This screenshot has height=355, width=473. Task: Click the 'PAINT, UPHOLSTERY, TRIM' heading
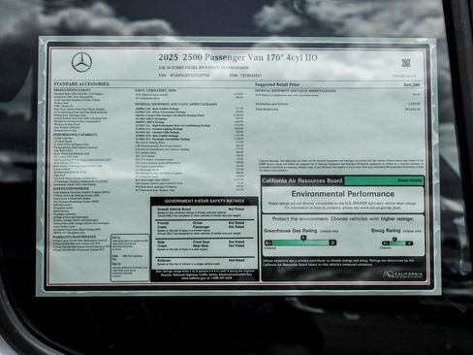click(x=155, y=90)
